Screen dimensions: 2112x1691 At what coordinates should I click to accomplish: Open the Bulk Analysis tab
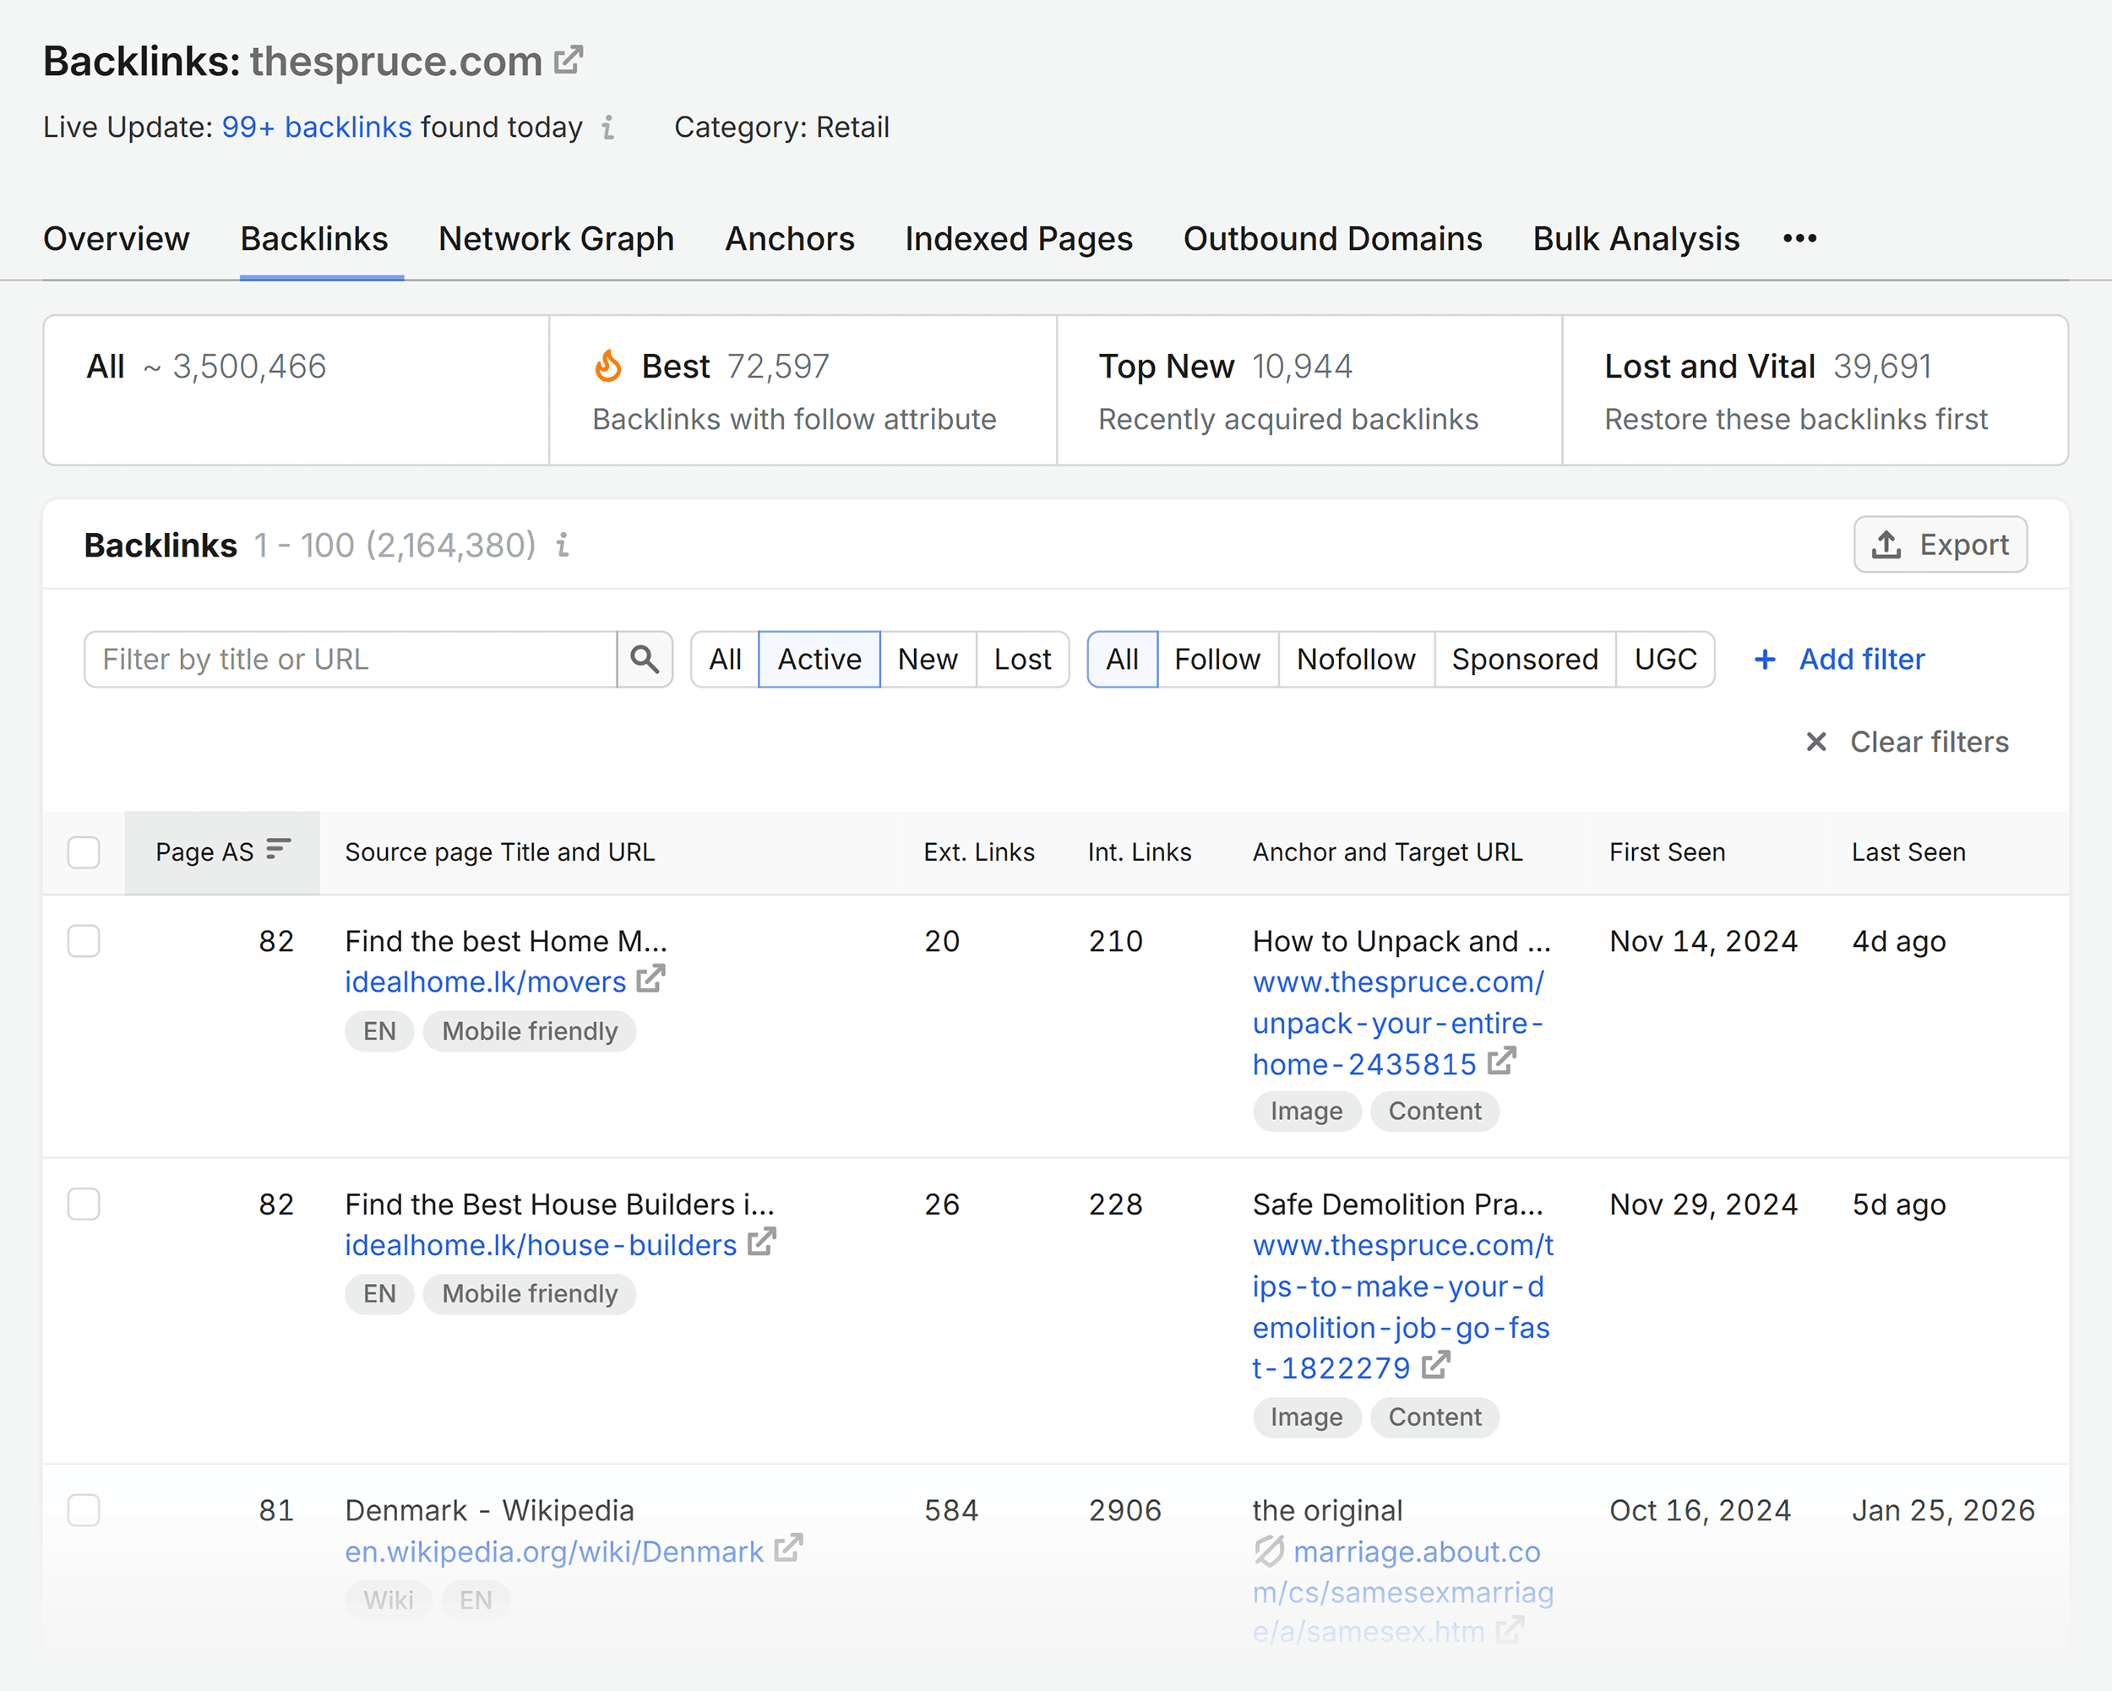click(1636, 239)
